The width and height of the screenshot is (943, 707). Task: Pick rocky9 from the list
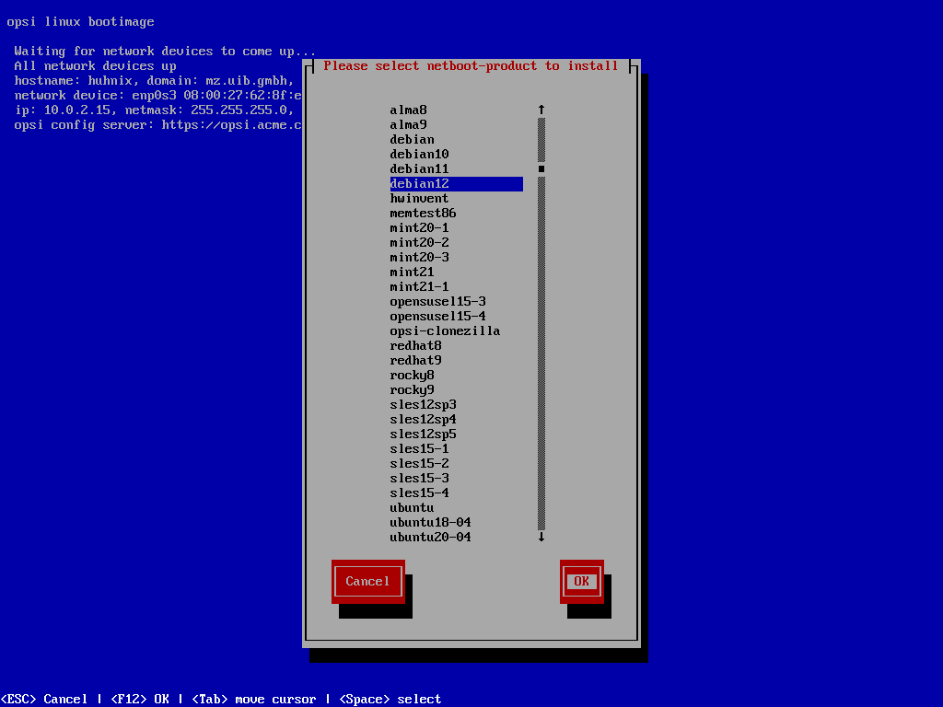click(x=457, y=389)
